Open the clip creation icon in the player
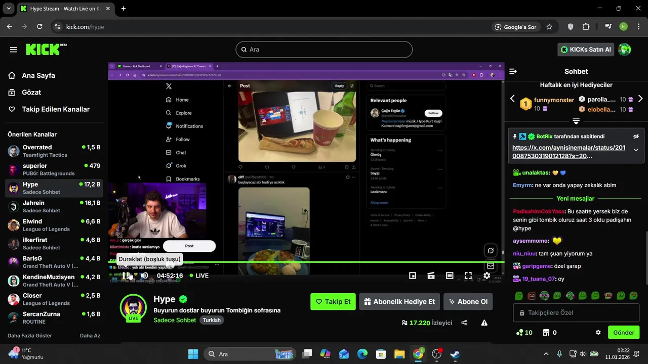The image size is (648, 364). 431,276
